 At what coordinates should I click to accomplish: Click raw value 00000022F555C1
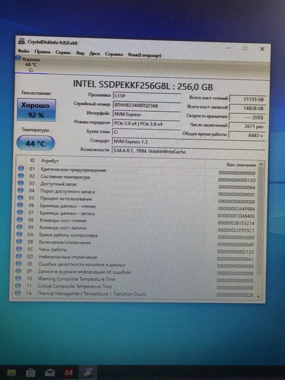(x=236, y=230)
